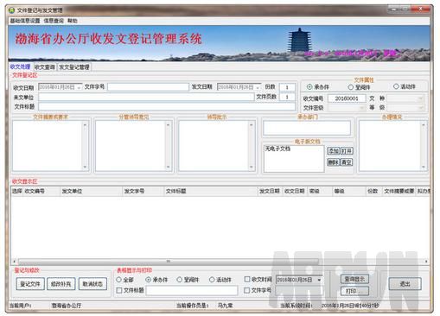Click the 退出 button
This screenshot has width=440, height=316.
(405, 284)
